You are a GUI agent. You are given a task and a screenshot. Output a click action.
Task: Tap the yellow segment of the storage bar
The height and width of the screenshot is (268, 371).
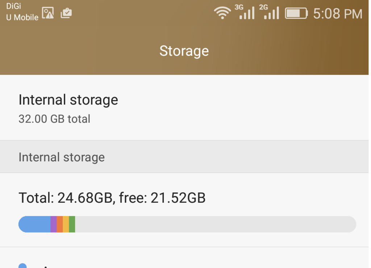pos(66,224)
